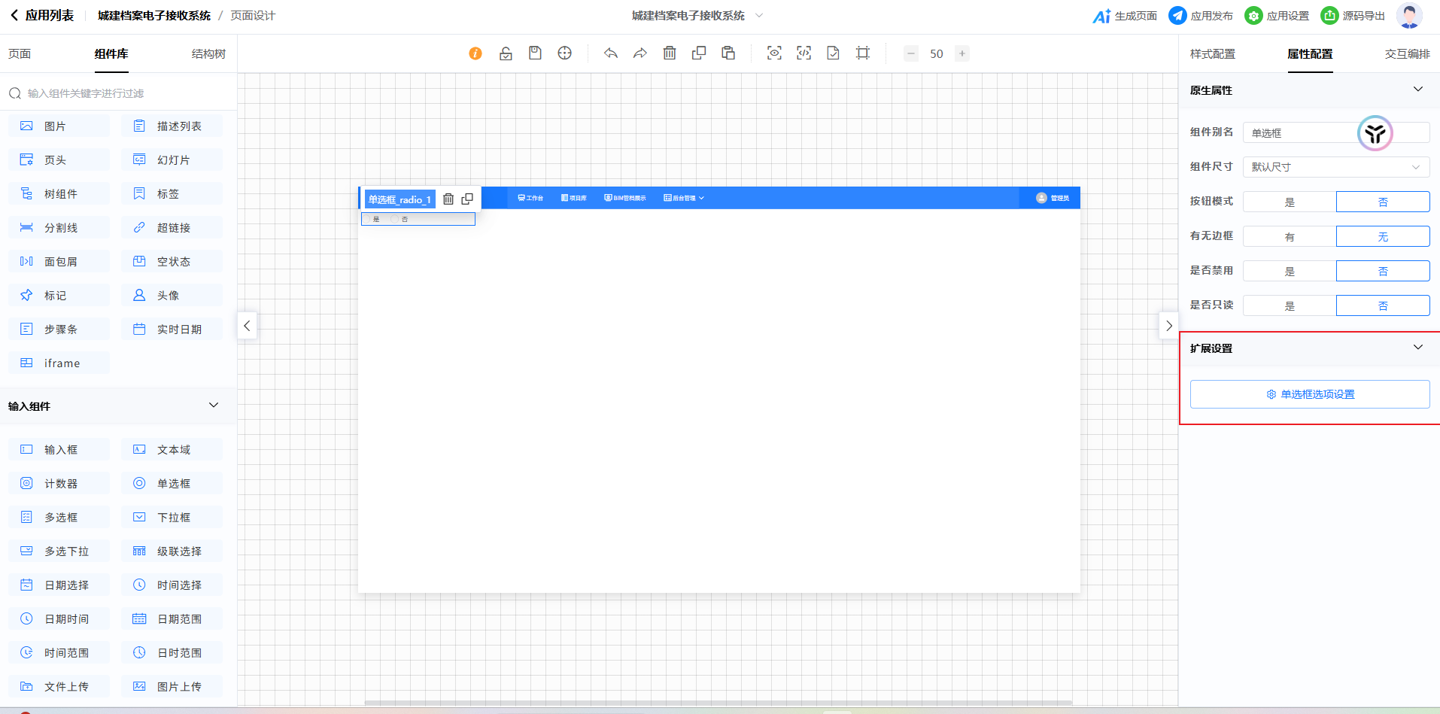The height and width of the screenshot is (714, 1440).
Task: Set 按钮模式 to 是
Action: 1290,202
